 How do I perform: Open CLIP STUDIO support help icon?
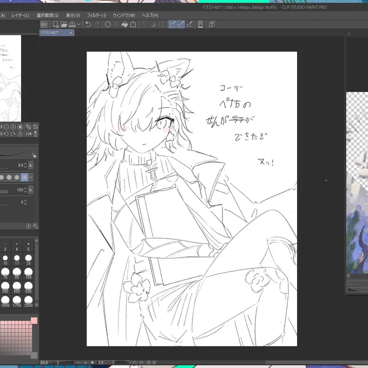pyautogui.click(x=212, y=24)
